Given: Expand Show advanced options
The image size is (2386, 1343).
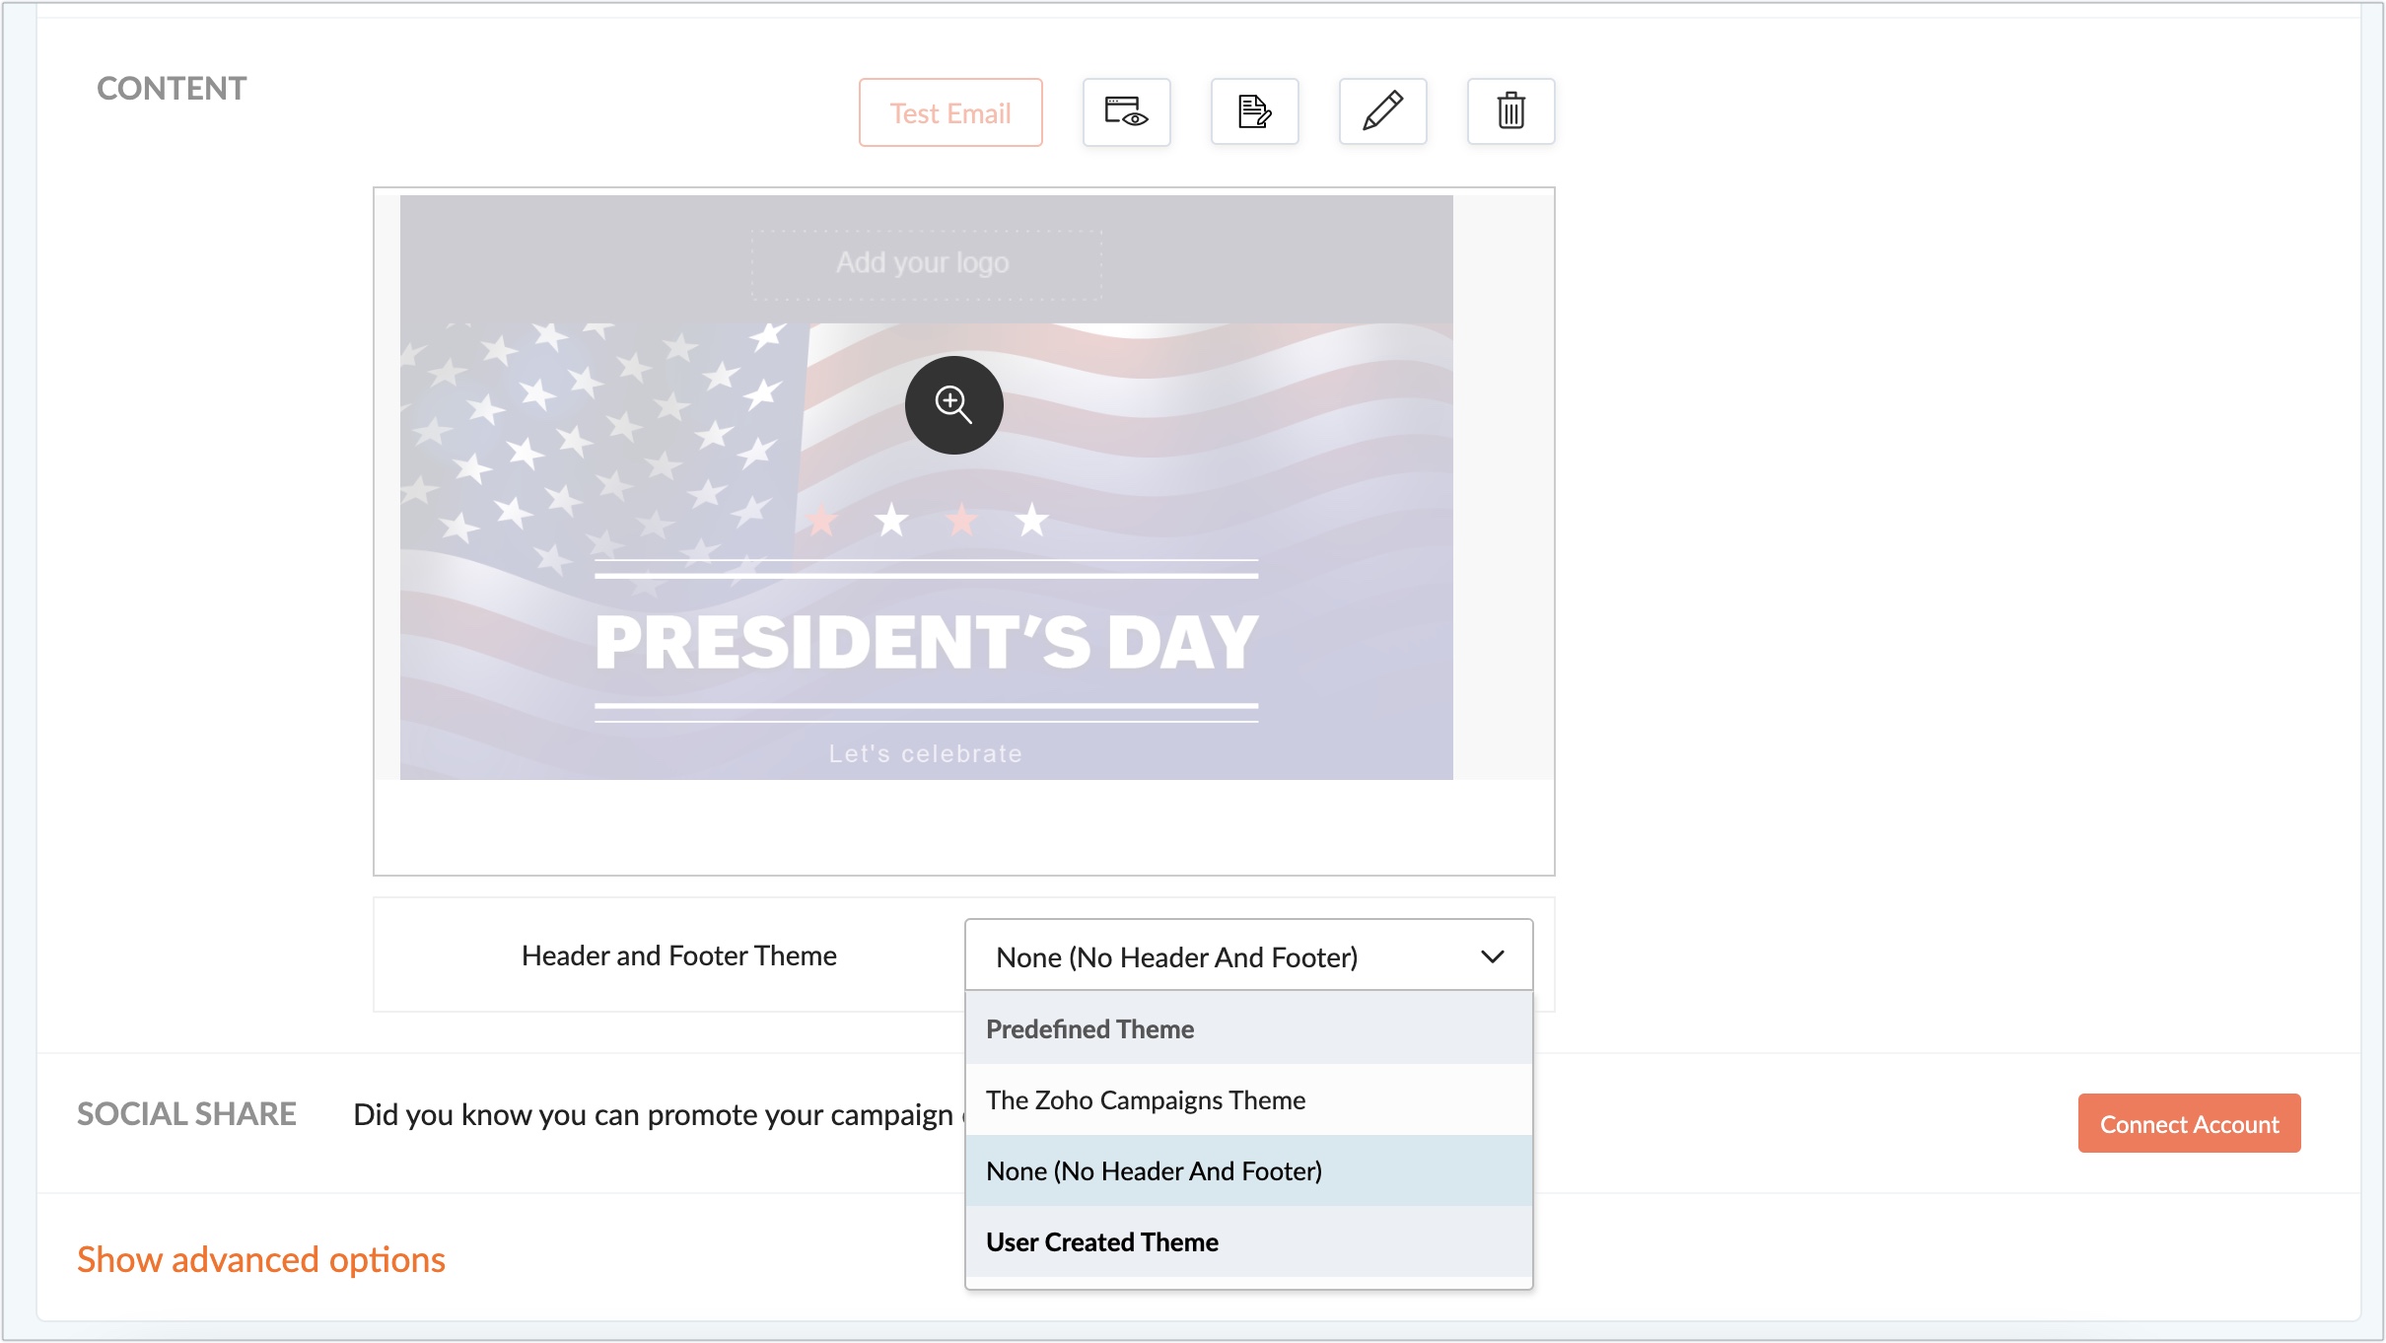Looking at the screenshot, I should (x=261, y=1260).
